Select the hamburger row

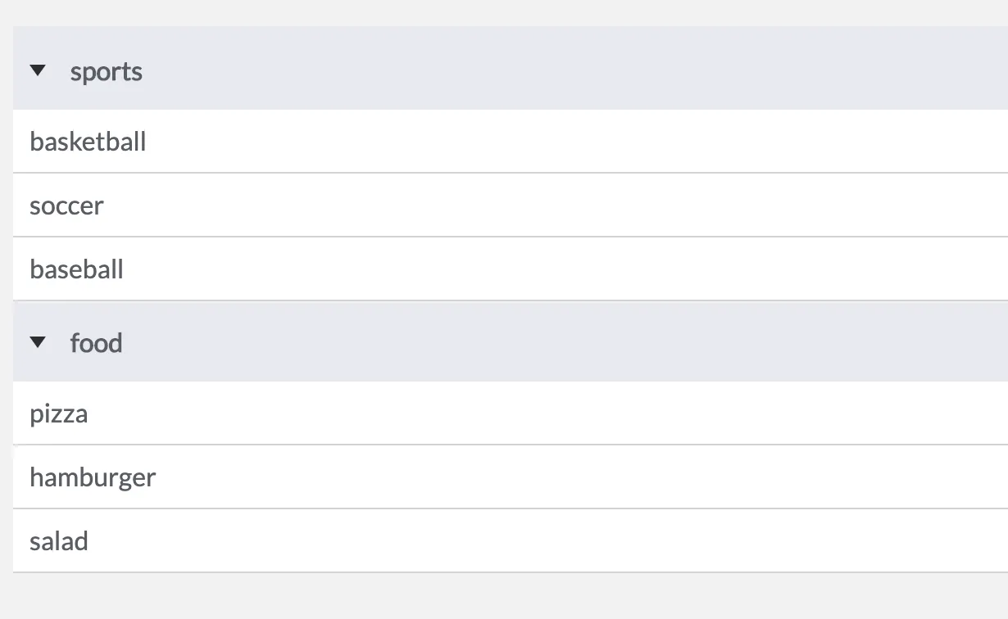click(x=511, y=477)
